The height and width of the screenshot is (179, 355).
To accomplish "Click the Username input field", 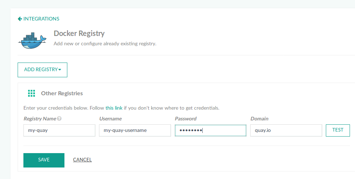I will pos(135,130).
